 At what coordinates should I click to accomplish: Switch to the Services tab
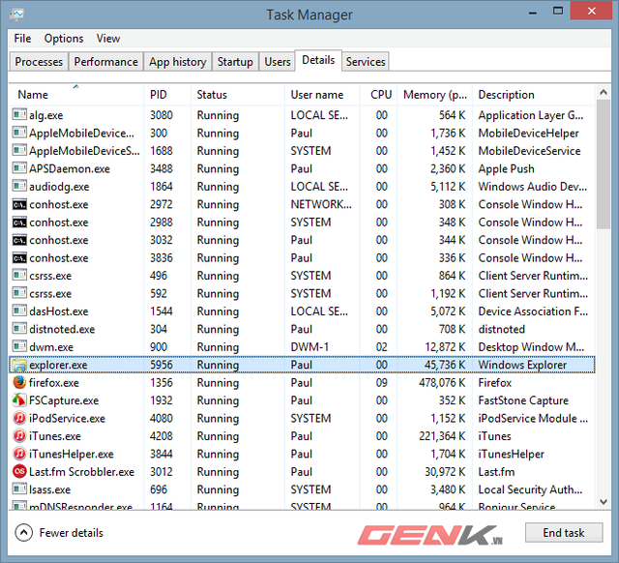click(366, 62)
